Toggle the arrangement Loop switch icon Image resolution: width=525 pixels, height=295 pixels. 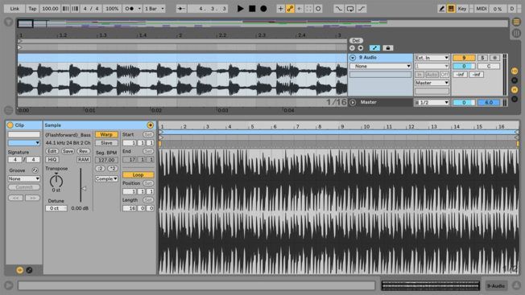pos(350,9)
